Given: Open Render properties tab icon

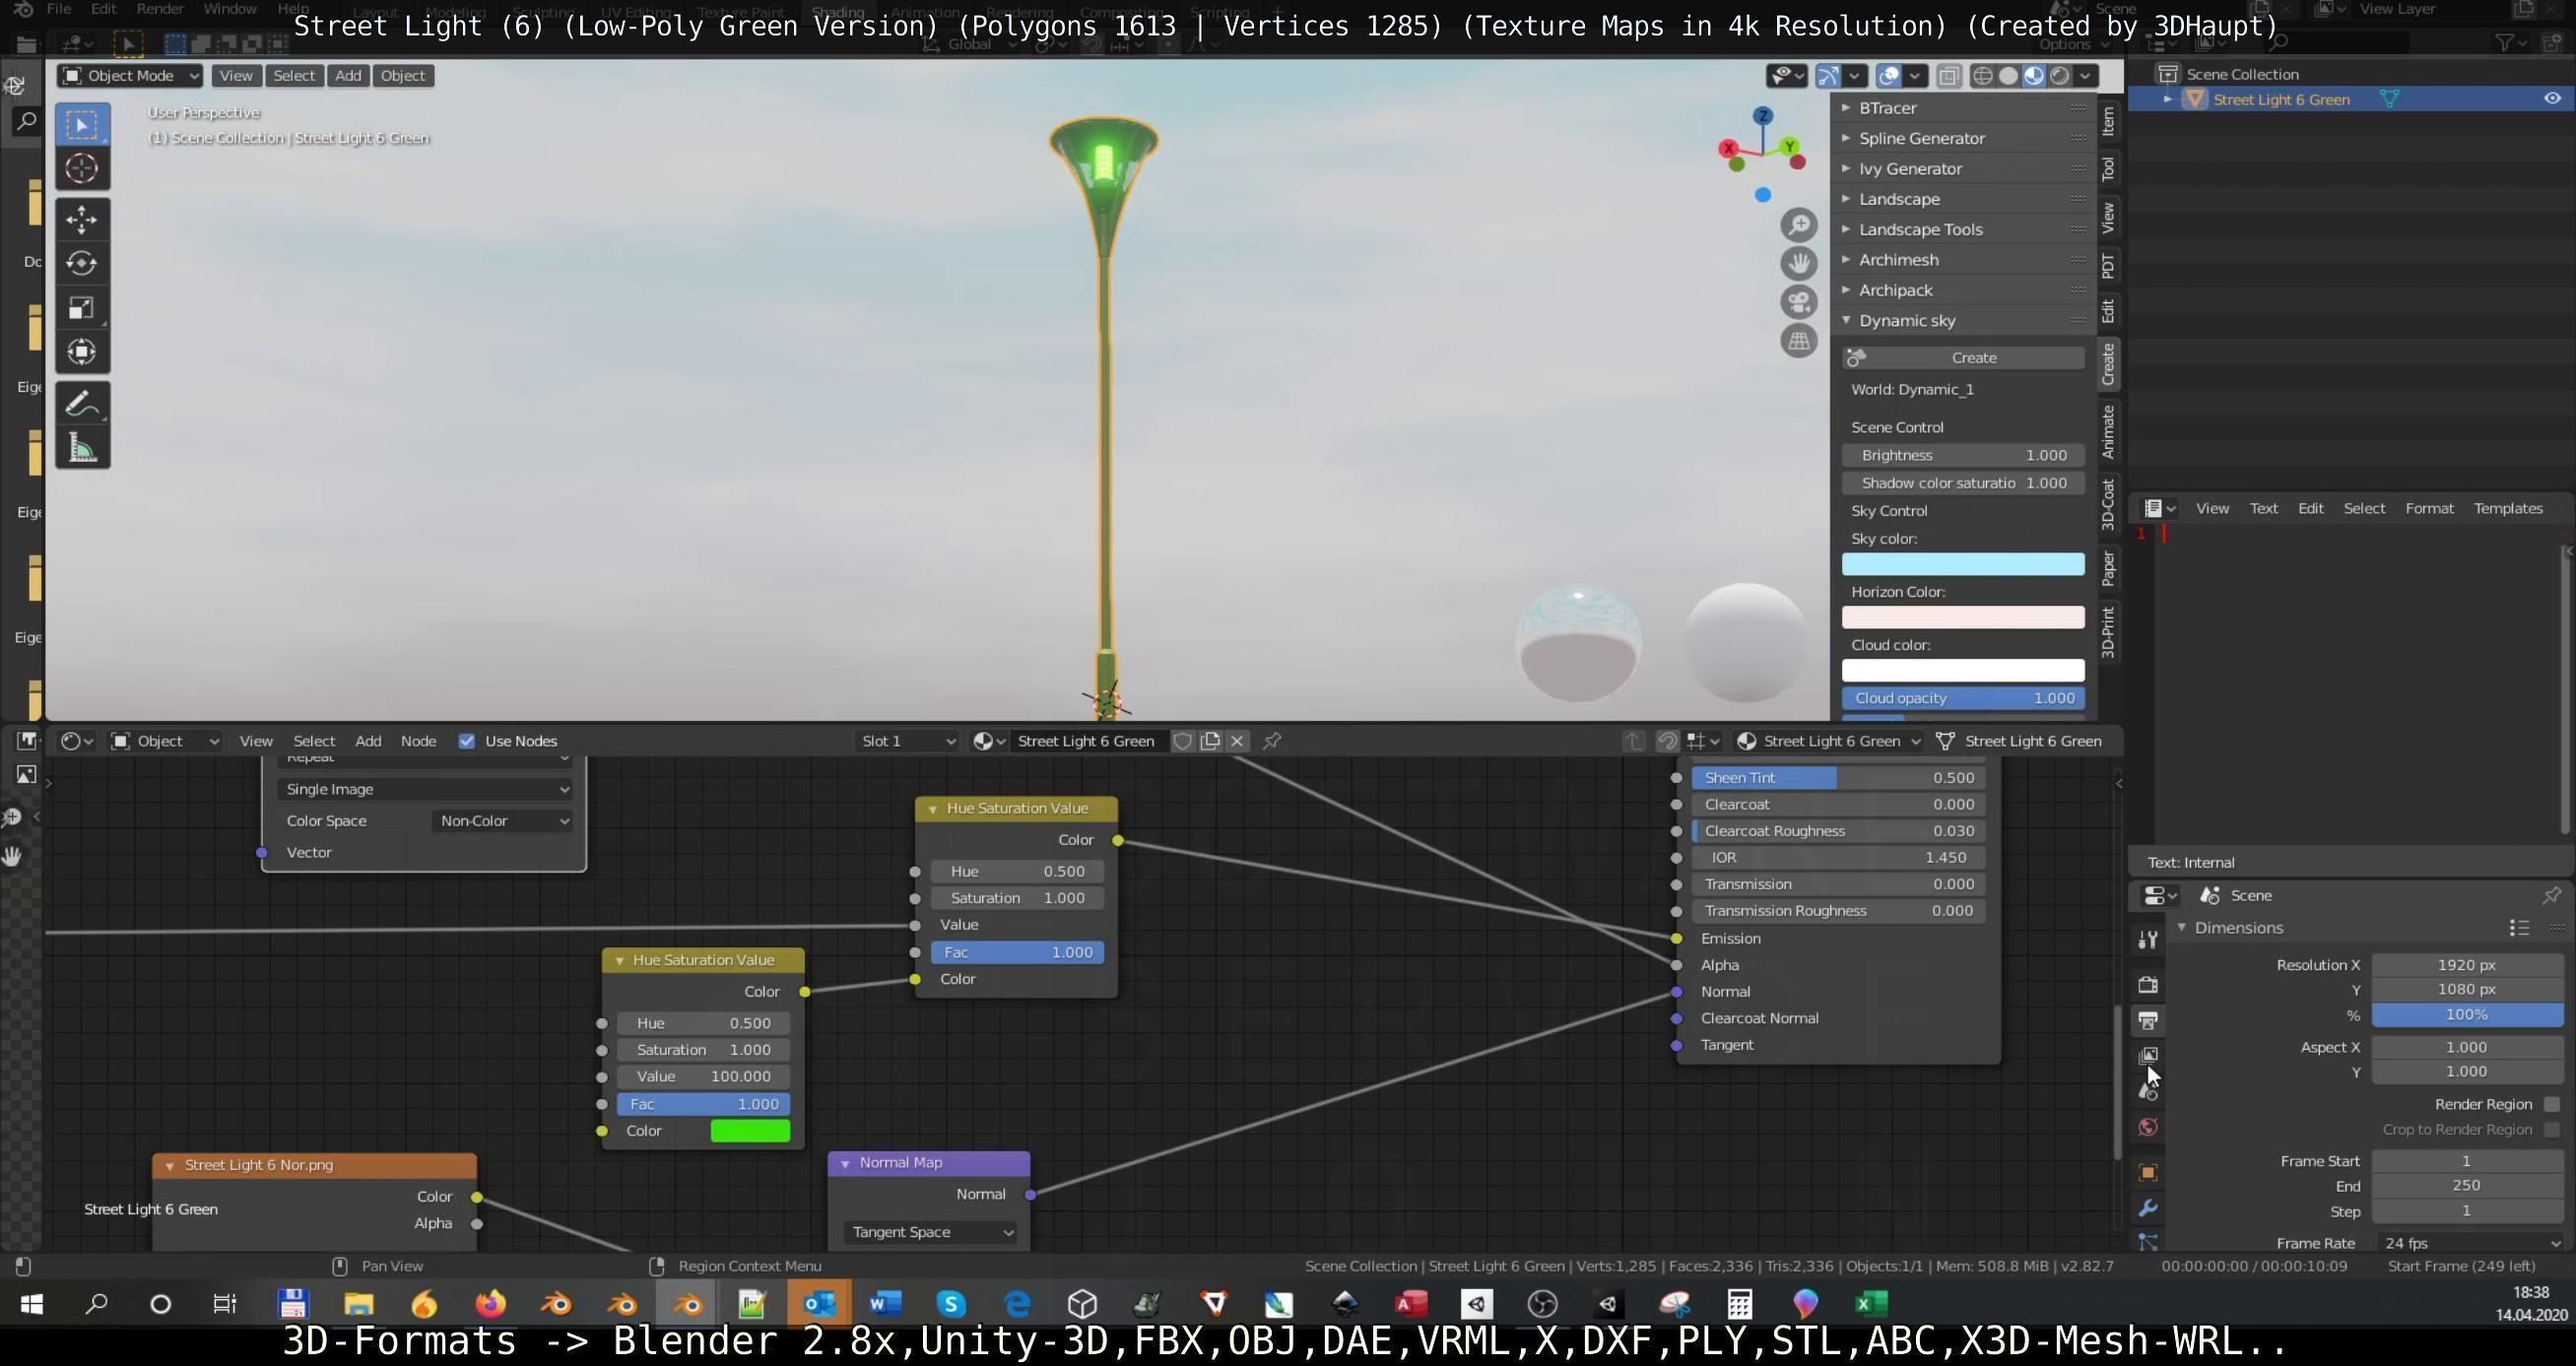Looking at the screenshot, I should [2147, 984].
